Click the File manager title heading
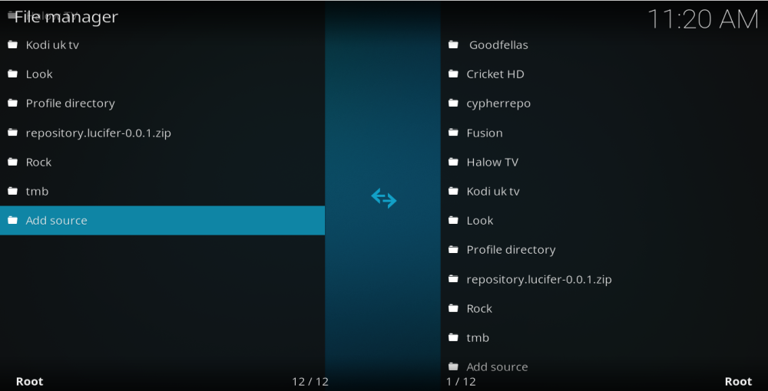Screen dimensions: 768x391 (x=66, y=17)
